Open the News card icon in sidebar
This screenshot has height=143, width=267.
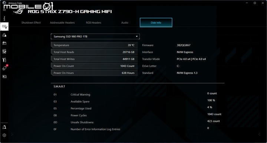4,77
